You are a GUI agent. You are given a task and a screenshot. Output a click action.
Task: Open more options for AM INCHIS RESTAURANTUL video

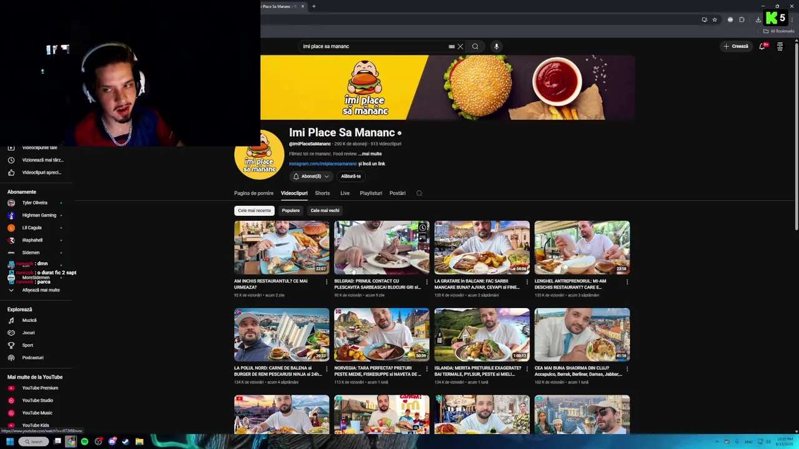326,282
